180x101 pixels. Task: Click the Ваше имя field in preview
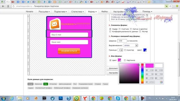69,42
